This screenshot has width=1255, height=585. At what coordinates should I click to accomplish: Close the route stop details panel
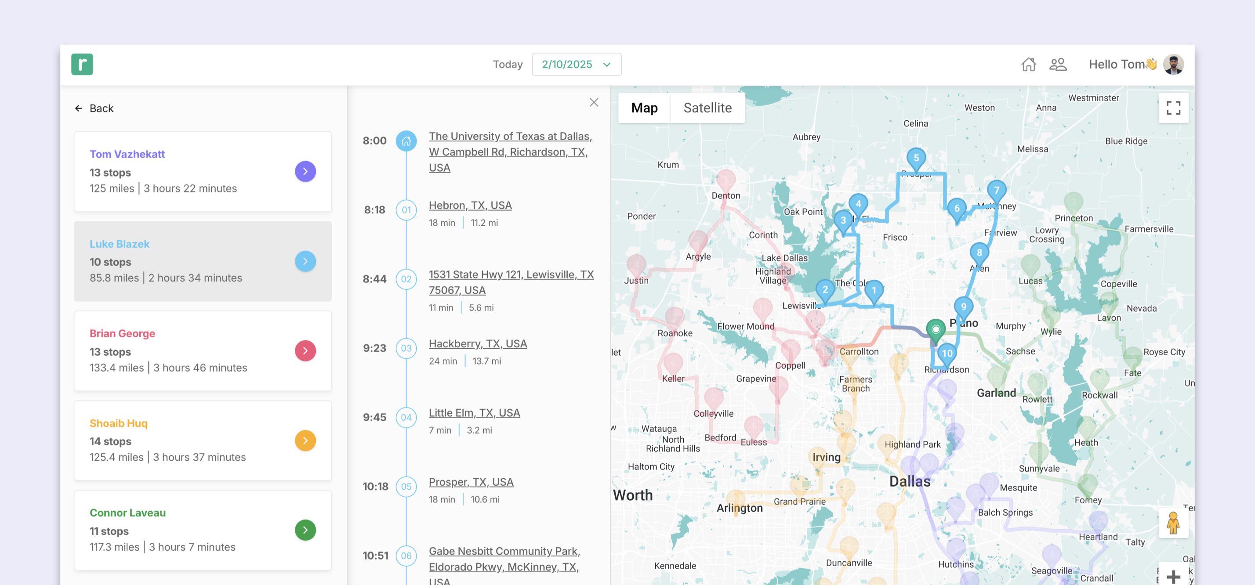click(x=593, y=102)
